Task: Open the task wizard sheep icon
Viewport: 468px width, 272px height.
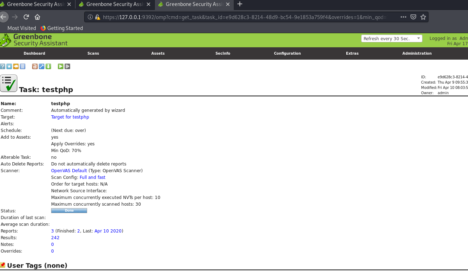Action: coord(16,66)
